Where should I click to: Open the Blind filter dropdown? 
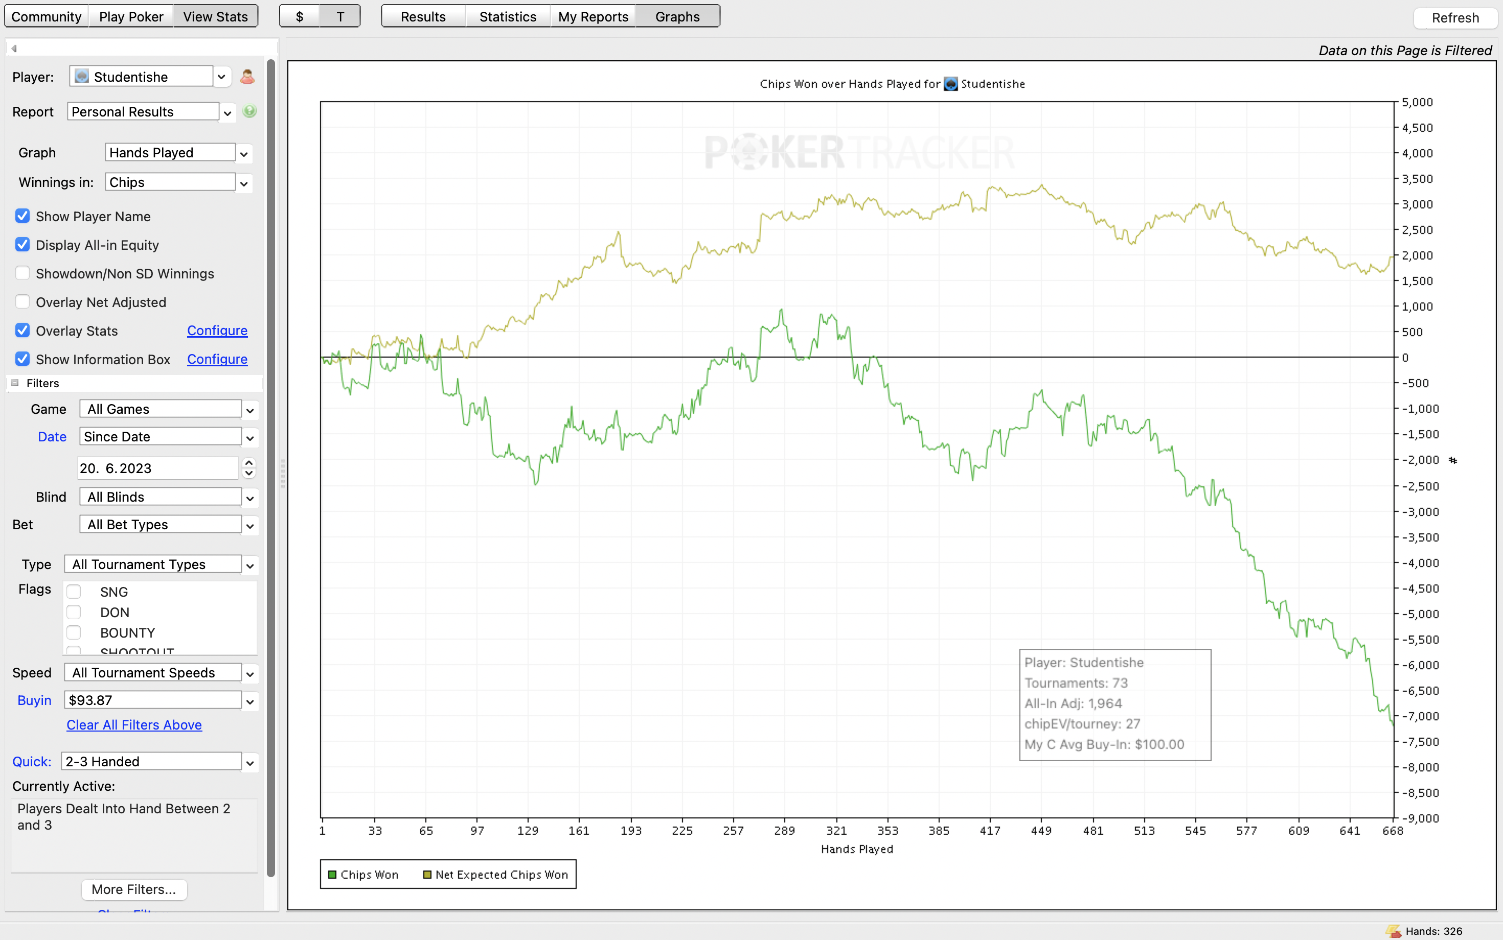[250, 498]
